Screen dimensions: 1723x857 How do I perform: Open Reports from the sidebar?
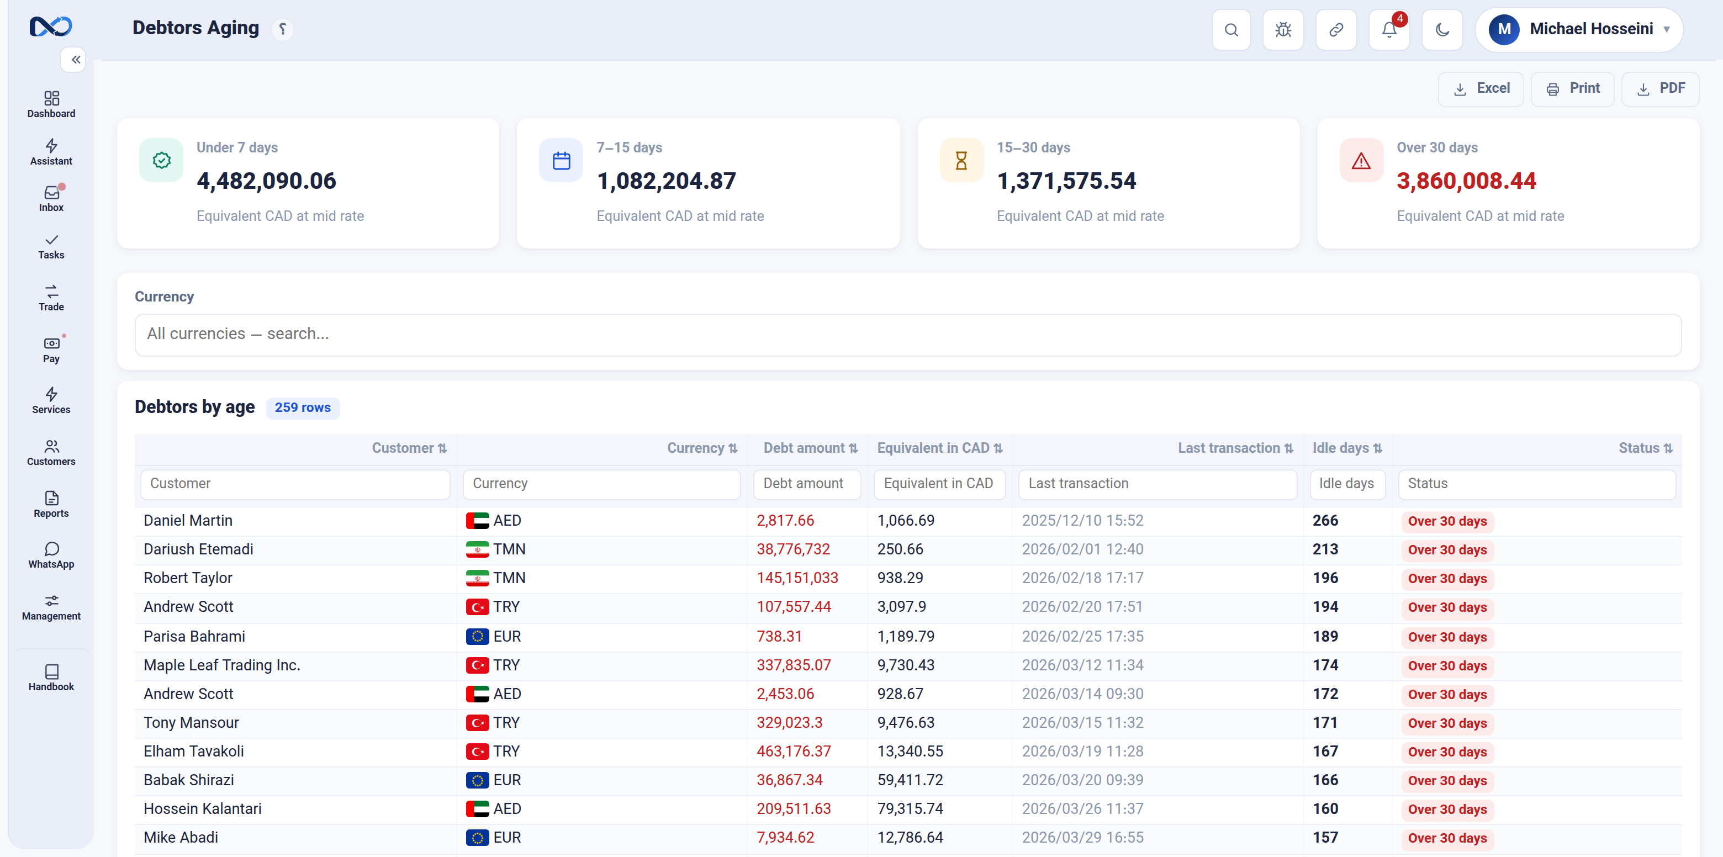point(51,505)
